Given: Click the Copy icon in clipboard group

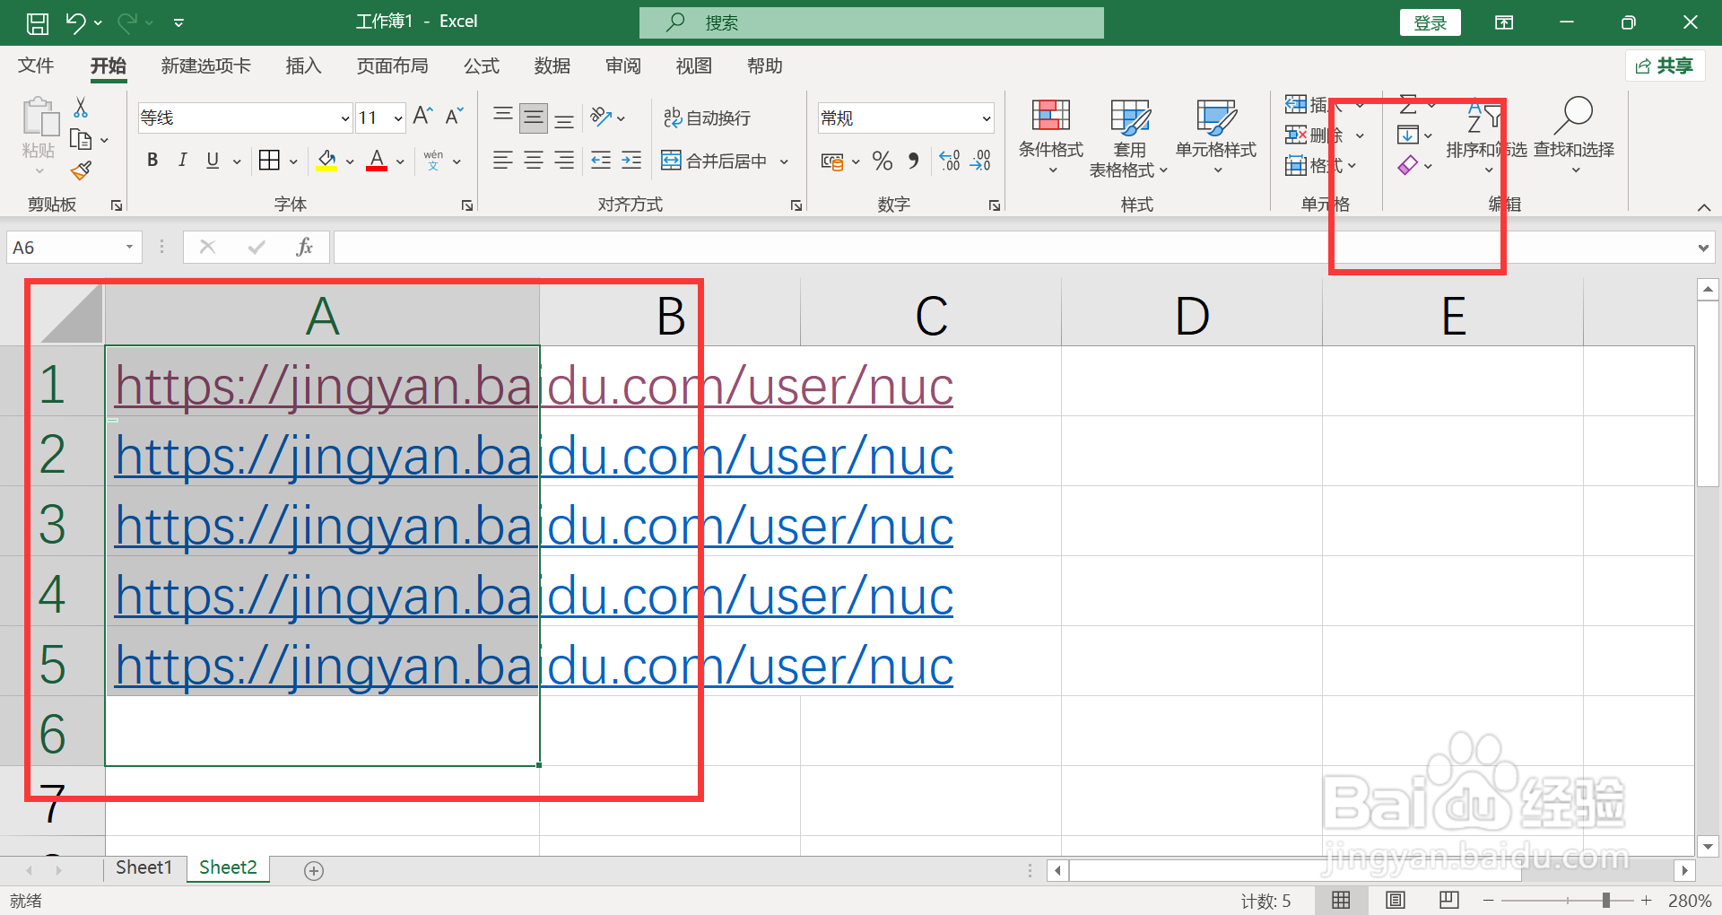Looking at the screenshot, I should coord(81,140).
